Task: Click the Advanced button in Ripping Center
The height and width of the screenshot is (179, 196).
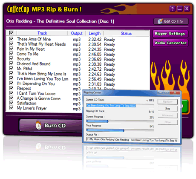Action: 167,115
